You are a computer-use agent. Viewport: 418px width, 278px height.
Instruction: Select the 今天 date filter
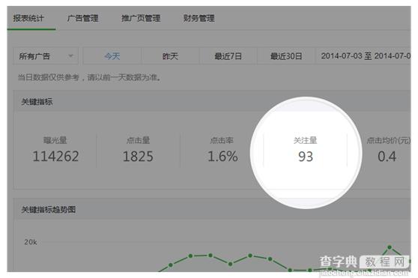(112, 56)
